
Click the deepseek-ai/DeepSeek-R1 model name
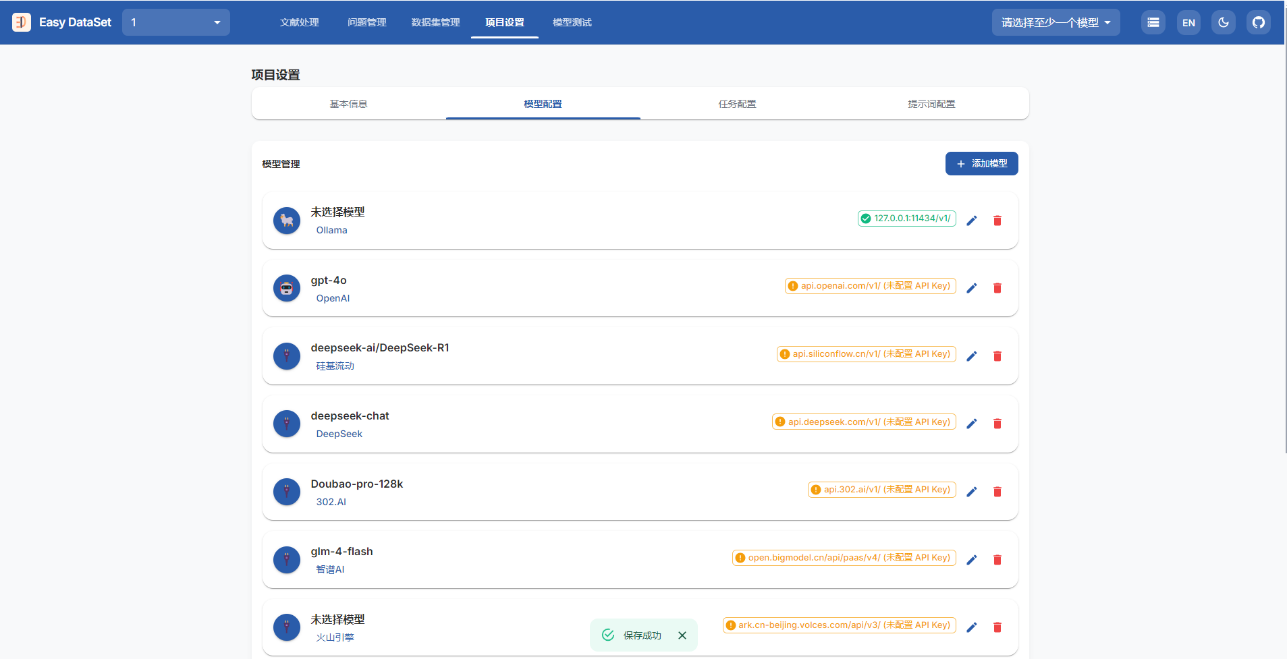(x=380, y=348)
